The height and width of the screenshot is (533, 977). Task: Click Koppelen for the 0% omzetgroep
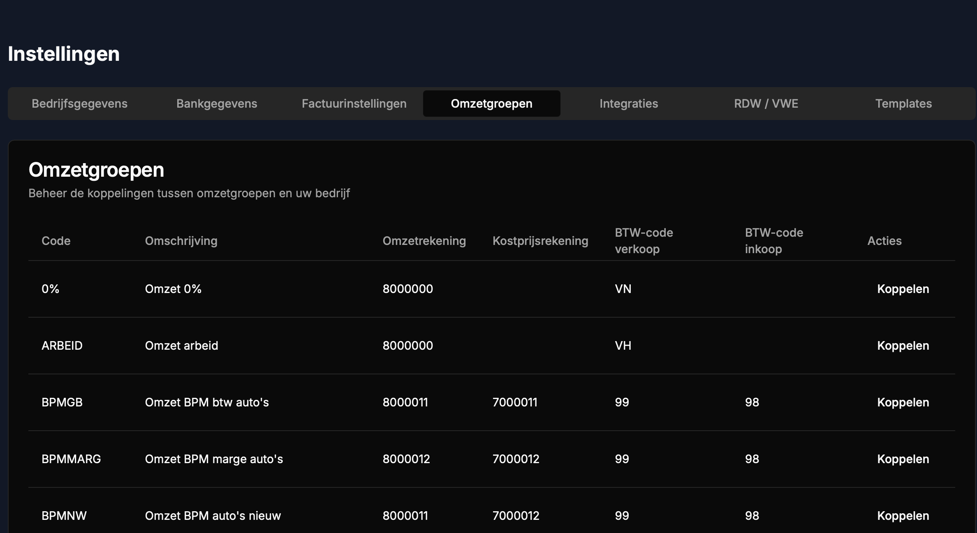[903, 289]
